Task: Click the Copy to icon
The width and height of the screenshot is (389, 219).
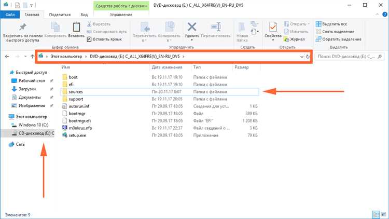Action: pos(170,27)
